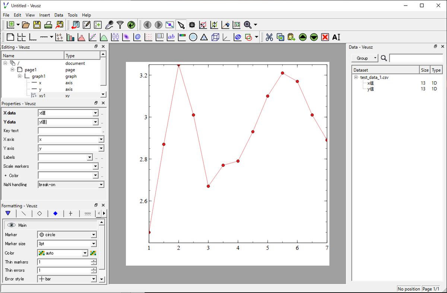
Task: Go to previous page arrow
Action: (x=148, y=25)
